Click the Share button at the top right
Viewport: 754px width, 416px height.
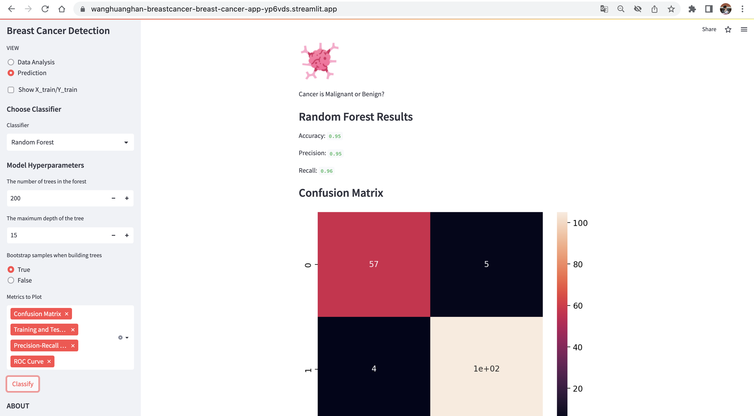click(x=709, y=29)
